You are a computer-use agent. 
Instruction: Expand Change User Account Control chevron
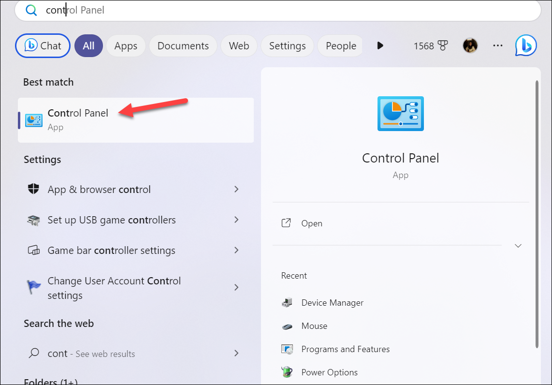pyautogui.click(x=236, y=287)
